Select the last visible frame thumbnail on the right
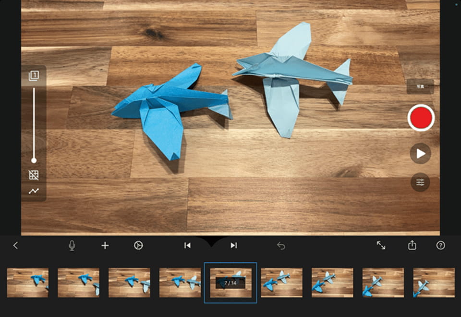The height and width of the screenshot is (317, 461). pos(434,283)
